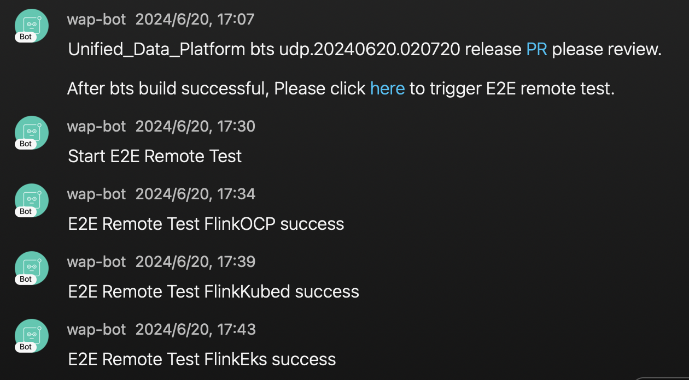Open wap-bot profile name on the 17:34 message

(97, 194)
